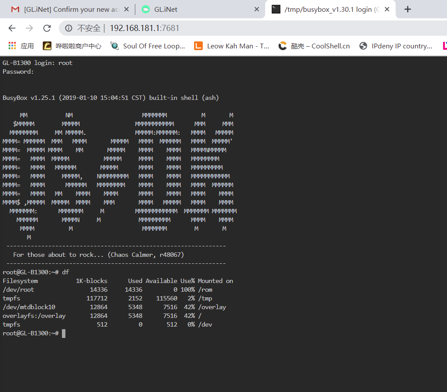Open the 酷壳 CoolShell.cn bookmark
This screenshot has height=392, width=447.
[314, 46]
